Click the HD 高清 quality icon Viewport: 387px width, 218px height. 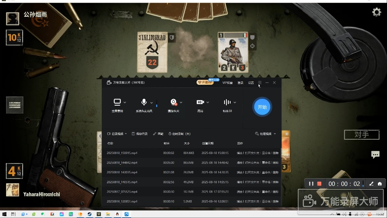(200, 102)
